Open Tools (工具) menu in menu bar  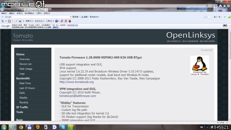point(39,13)
